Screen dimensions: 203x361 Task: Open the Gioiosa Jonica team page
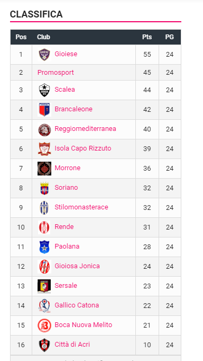click(77, 266)
